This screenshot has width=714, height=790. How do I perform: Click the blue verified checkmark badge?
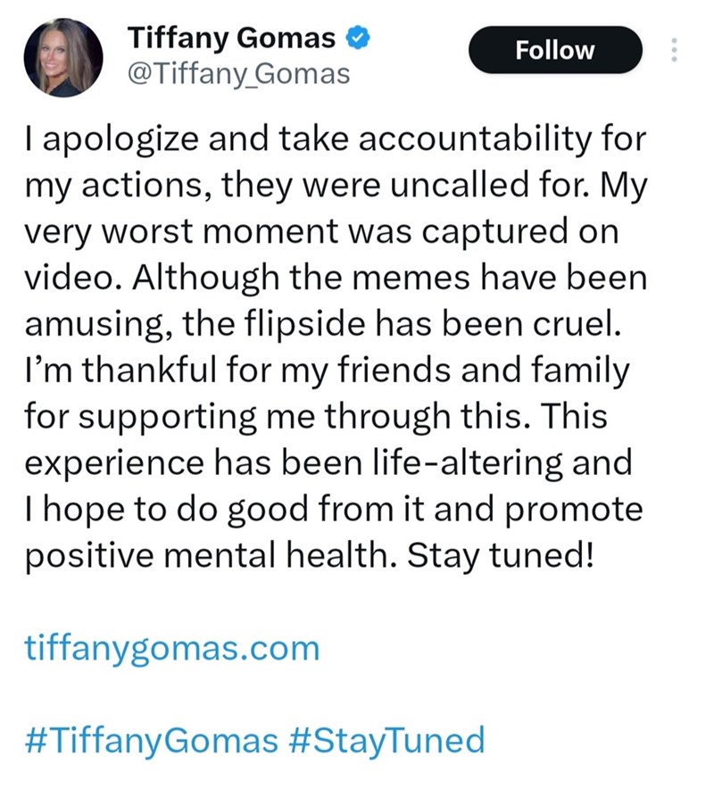(x=357, y=37)
